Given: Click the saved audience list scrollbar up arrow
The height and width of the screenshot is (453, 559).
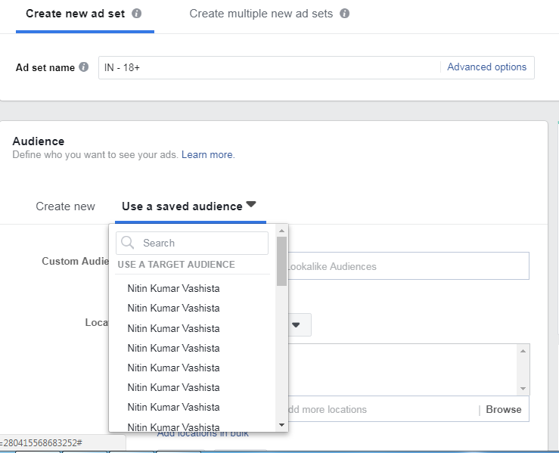Looking at the screenshot, I should click(281, 231).
